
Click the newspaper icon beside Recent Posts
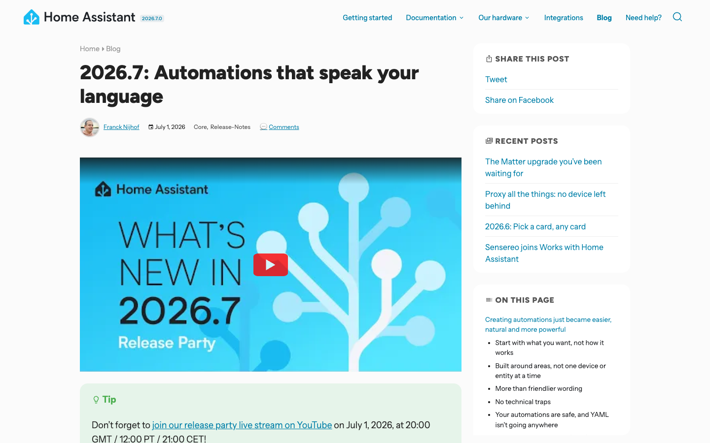coord(489,141)
